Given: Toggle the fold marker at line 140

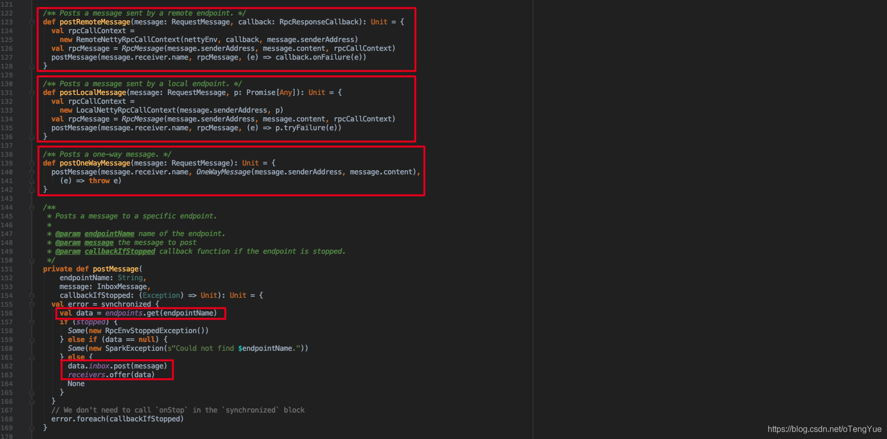Looking at the screenshot, I should [x=32, y=172].
